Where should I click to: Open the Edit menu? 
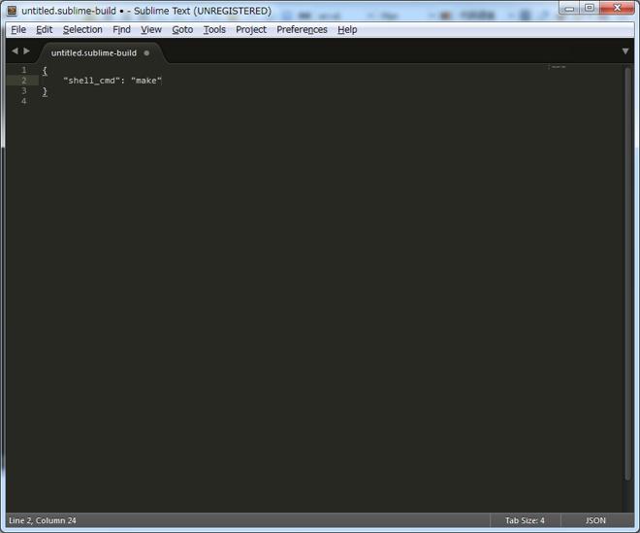[44, 29]
